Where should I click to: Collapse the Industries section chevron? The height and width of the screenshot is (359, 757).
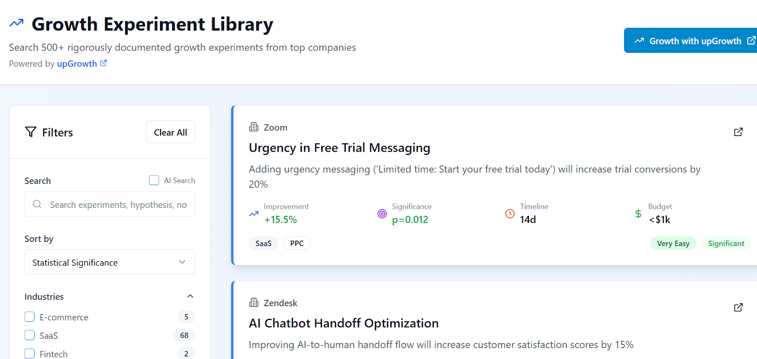pyautogui.click(x=190, y=297)
